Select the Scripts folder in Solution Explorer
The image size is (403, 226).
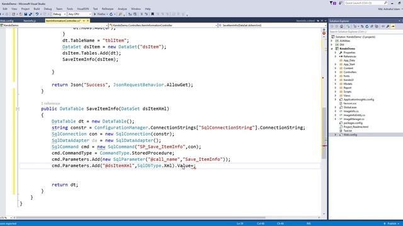point(347,92)
